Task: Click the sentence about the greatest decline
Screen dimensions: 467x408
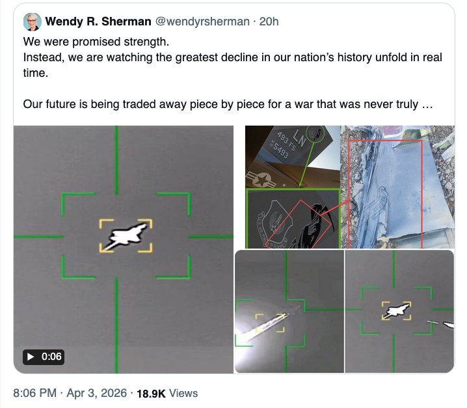Action: coord(232,64)
